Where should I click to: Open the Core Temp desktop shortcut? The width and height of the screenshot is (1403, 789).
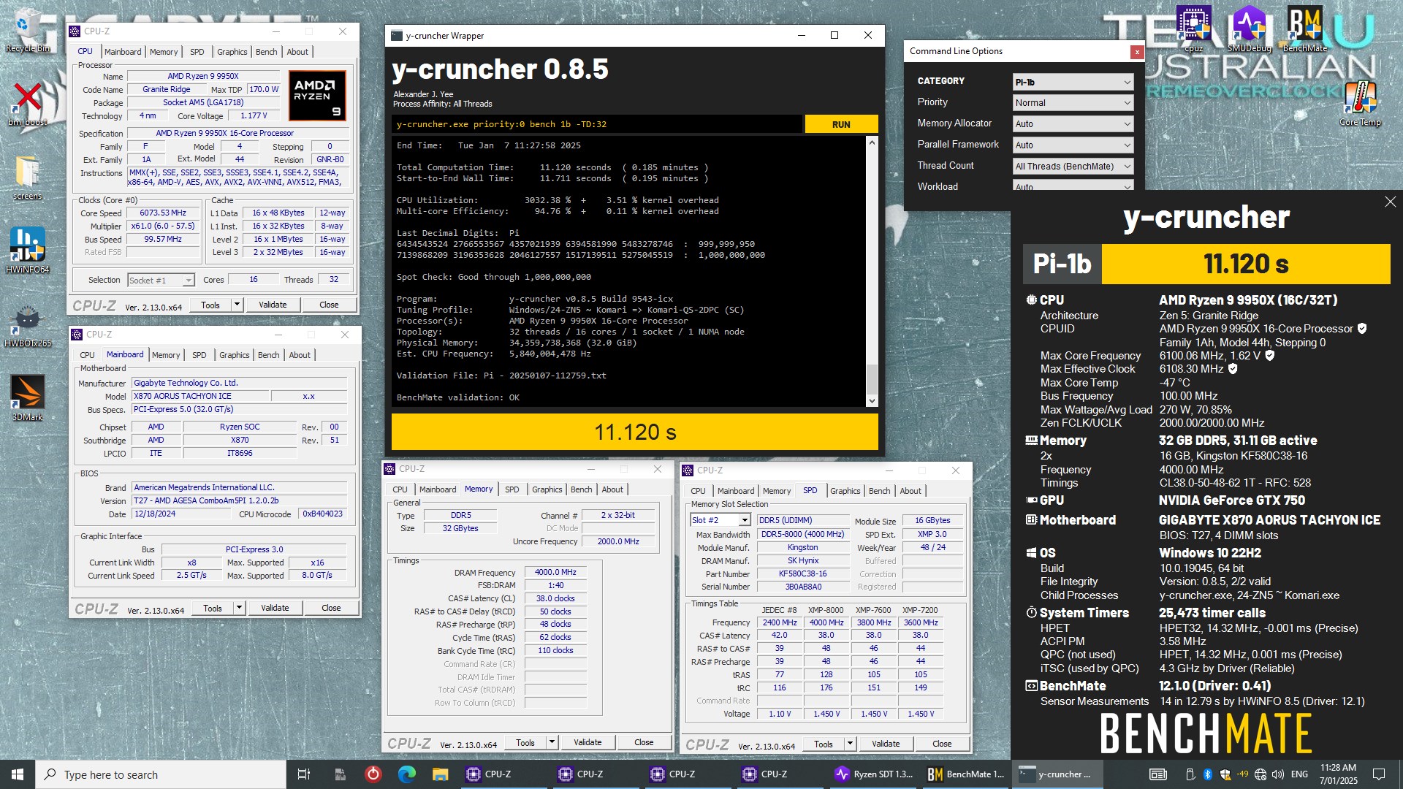coord(1360,104)
